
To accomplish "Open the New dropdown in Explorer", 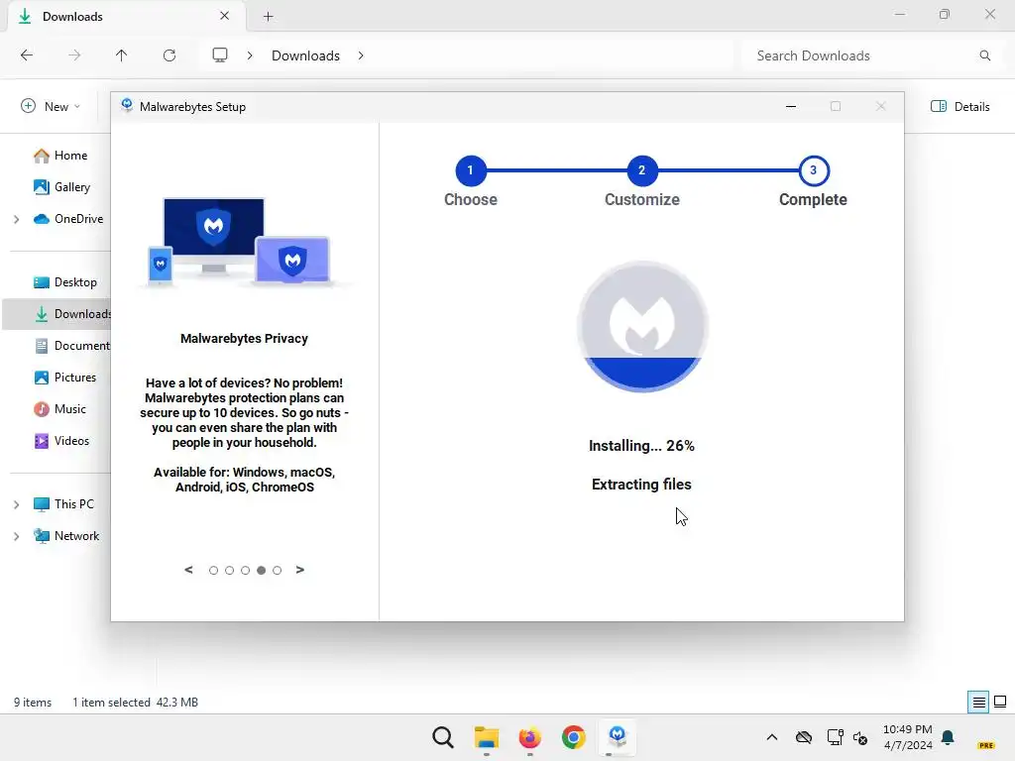I will [51, 106].
